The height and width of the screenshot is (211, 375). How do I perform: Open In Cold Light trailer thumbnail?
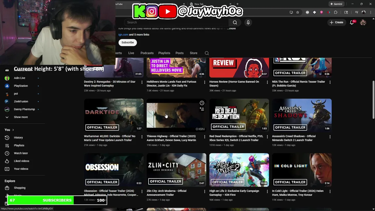[x=302, y=170]
